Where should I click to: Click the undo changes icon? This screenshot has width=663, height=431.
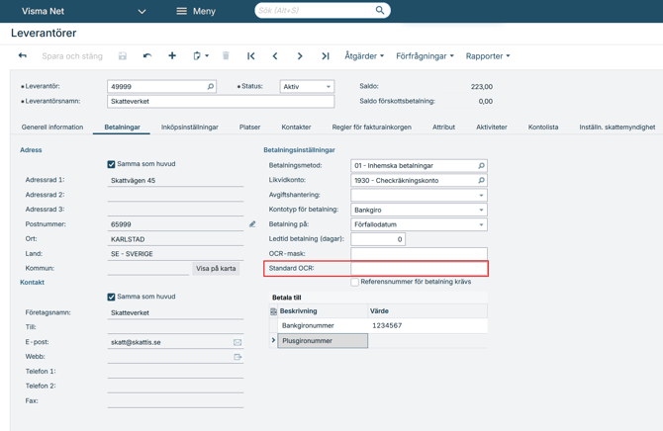[147, 55]
